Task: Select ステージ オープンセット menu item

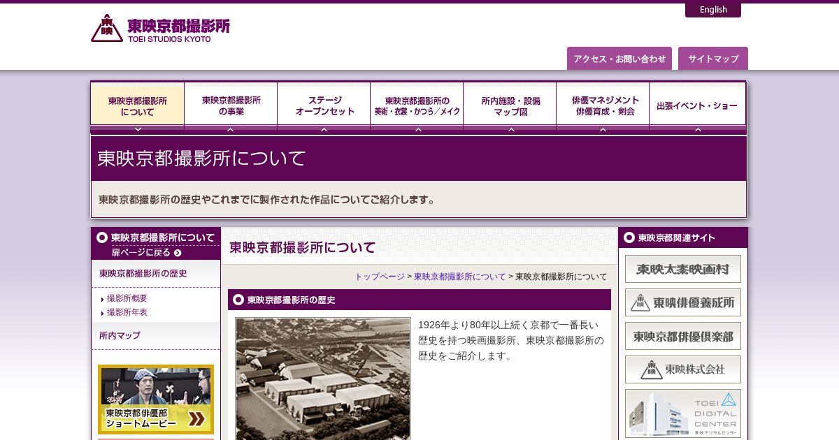Action: pyautogui.click(x=324, y=105)
